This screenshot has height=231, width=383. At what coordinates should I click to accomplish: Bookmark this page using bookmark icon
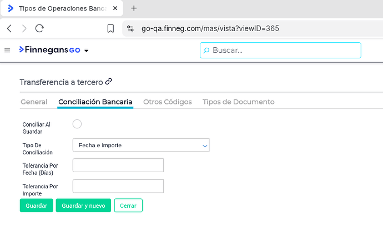[x=110, y=28]
